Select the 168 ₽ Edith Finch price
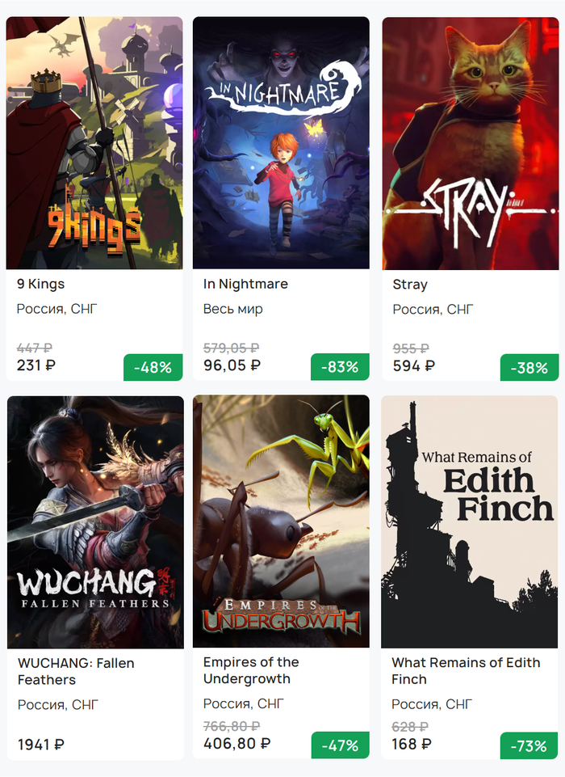This screenshot has height=777, width=565. (412, 745)
